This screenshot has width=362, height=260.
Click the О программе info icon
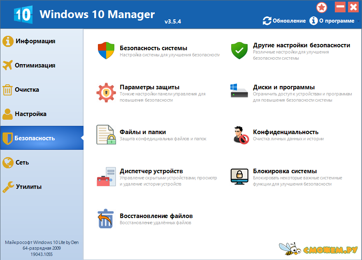313,21
